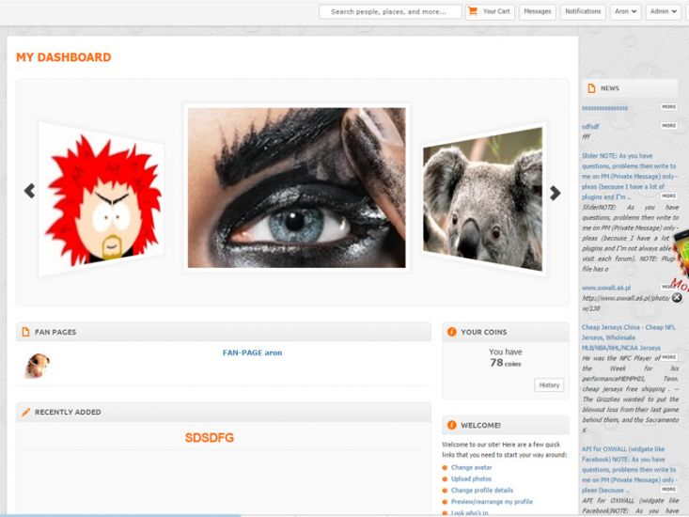This screenshot has height=517, width=689.
Task: Click the previous slide arrow in carousel
Action: pos(29,191)
